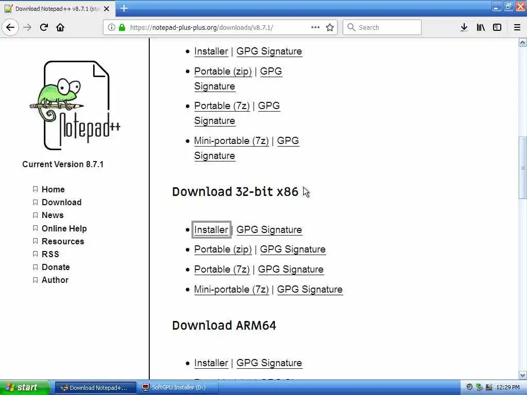Image resolution: width=527 pixels, height=395 pixels.
Task: Open the Windows start button
Action: (x=25, y=387)
